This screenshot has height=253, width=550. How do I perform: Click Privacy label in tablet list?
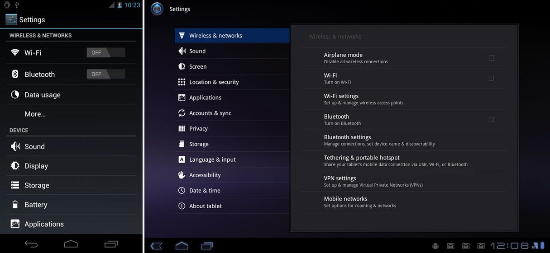(x=198, y=128)
